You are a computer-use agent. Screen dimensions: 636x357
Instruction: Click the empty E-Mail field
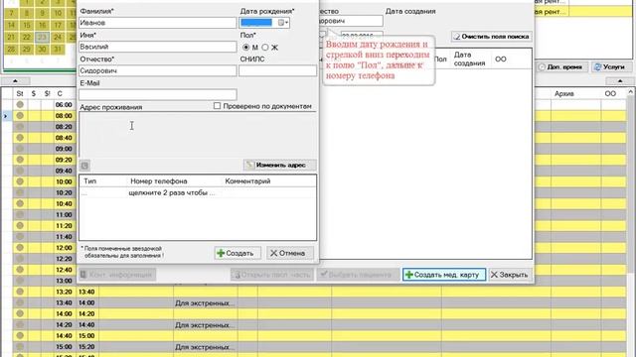tap(157, 94)
